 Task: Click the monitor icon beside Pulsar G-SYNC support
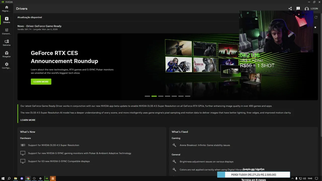pyautogui.click(x=23, y=153)
